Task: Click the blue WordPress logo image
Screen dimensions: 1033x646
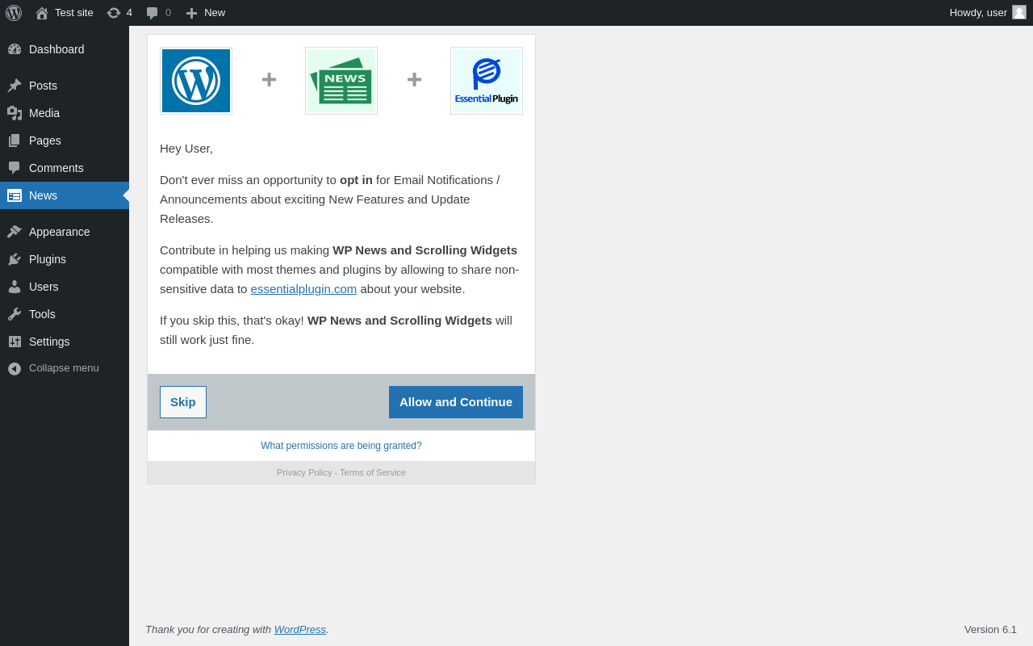Action: [x=196, y=81]
